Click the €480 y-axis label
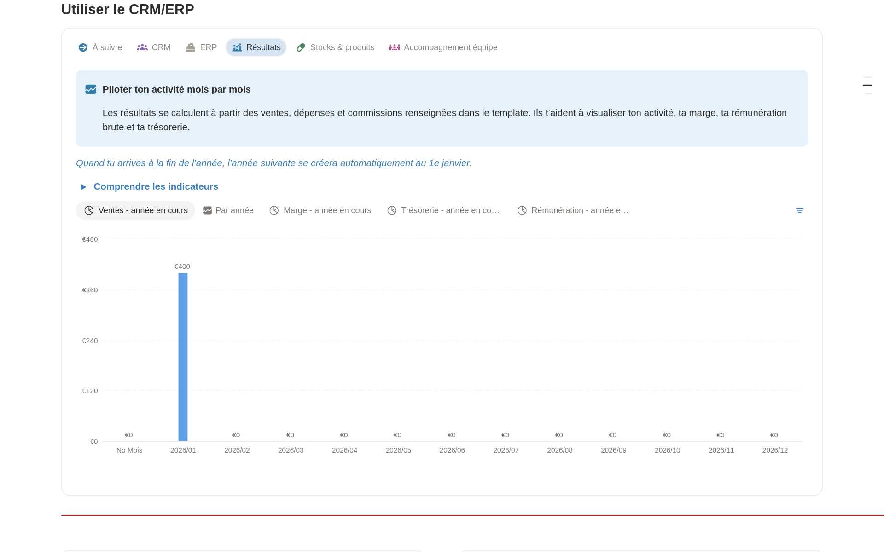Screen dimensions: 884x552 pyautogui.click(x=90, y=239)
